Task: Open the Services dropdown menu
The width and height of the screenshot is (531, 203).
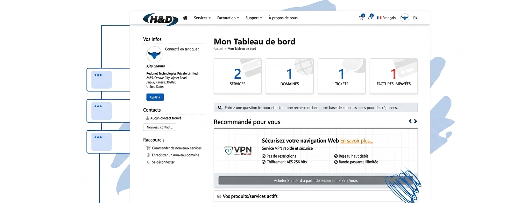Action: tap(202, 18)
